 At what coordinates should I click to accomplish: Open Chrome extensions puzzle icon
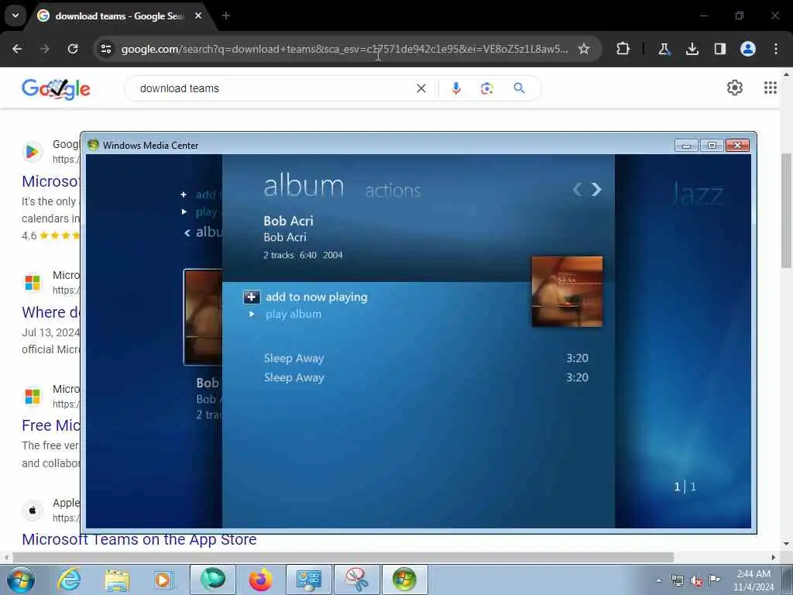pyautogui.click(x=623, y=49)
